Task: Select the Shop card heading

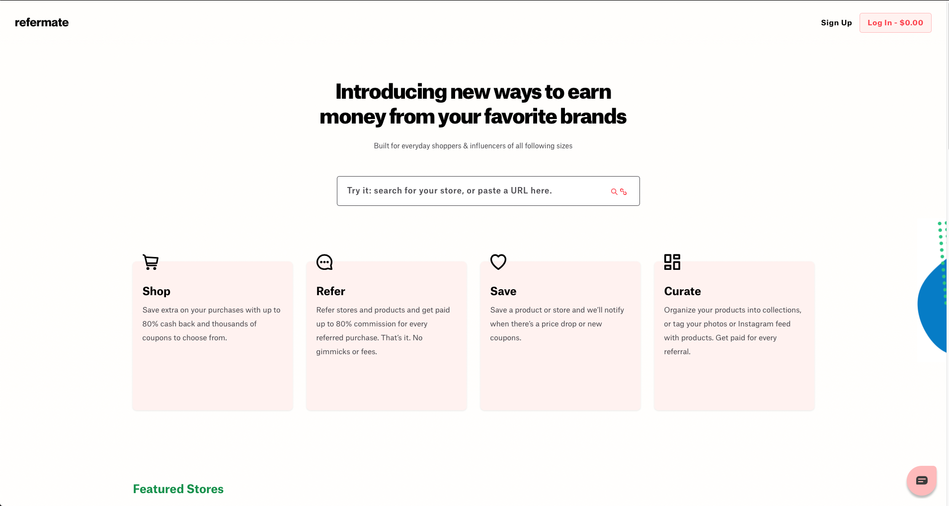Action: point(157,291)
